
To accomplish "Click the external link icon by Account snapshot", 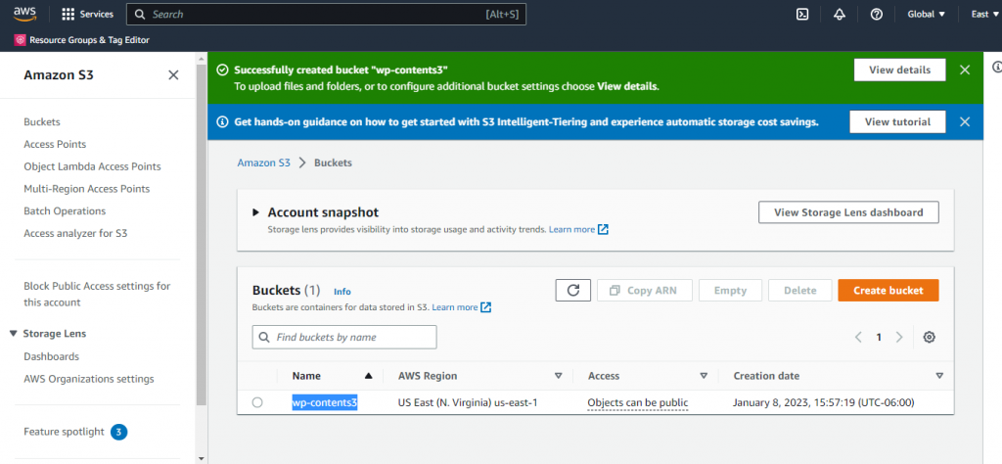I will [x=603, y=229].
